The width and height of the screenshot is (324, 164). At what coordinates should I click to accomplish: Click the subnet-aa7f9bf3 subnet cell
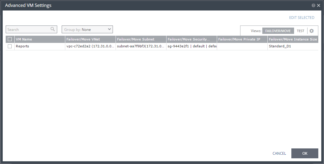pyautogui.click(x=141, y=46)
